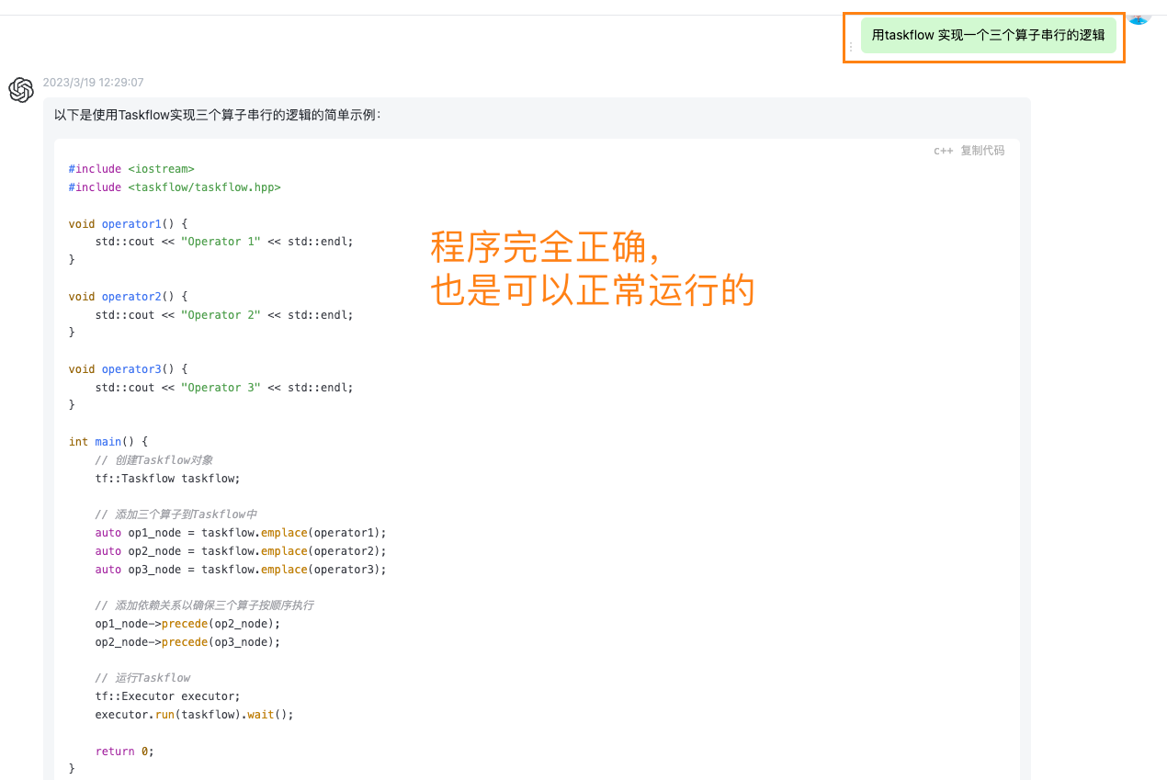Click the int main() line
This screenshot has width=1167, height=780.
point(108,442)
